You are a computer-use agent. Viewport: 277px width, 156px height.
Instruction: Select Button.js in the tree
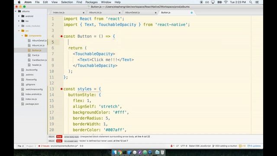(x=36, y=50)
